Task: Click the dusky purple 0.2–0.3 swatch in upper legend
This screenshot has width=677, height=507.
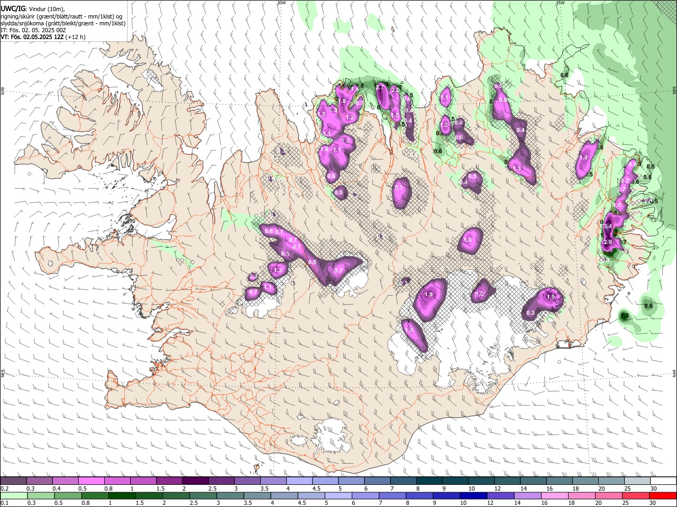Action: (13, 481)
